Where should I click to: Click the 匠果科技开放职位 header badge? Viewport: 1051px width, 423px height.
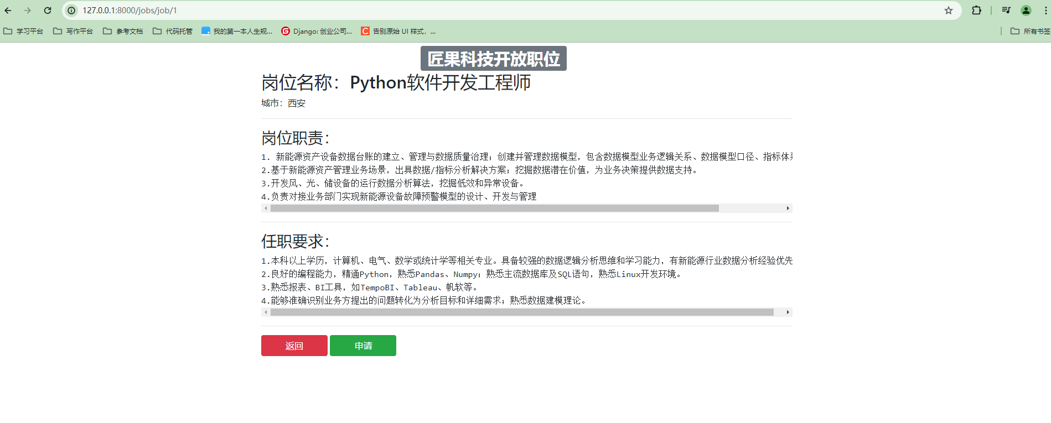click(x=494, y=59)
